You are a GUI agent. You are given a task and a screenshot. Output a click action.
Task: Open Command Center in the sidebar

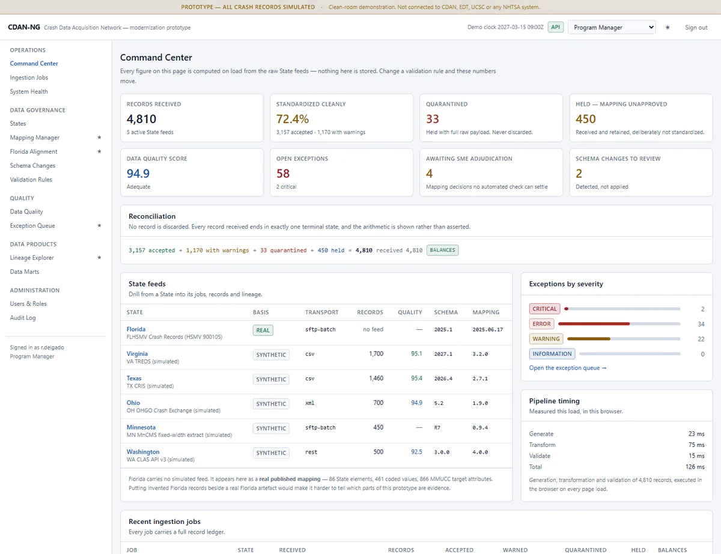[x=34, y=64]
